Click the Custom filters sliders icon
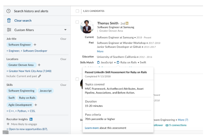 [x=9, y=30]
